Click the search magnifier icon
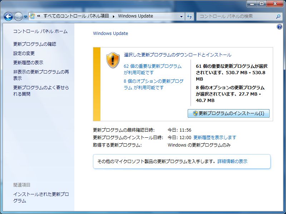This screenshot has width=286, height=214. pyautogui.click(x=278, y=16)
